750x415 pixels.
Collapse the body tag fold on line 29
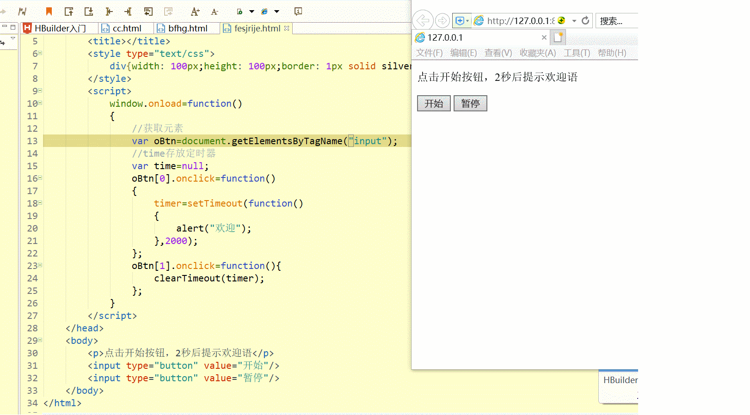click(x=40, y=340)
